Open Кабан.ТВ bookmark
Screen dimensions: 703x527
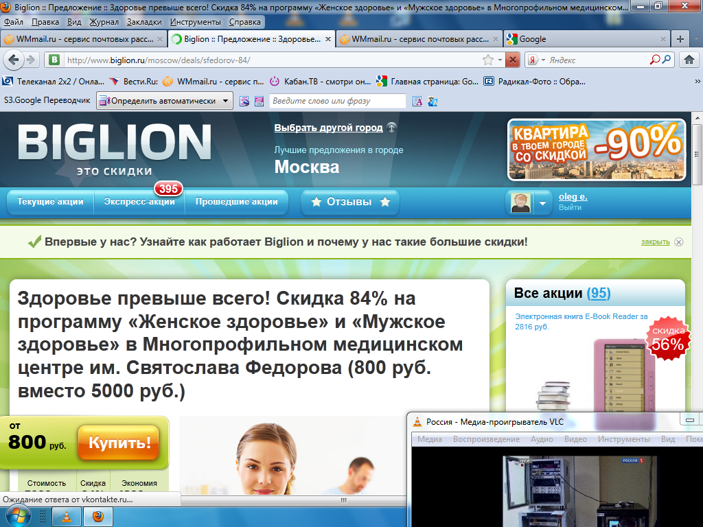pyautogui.click(x=320, y=82)
